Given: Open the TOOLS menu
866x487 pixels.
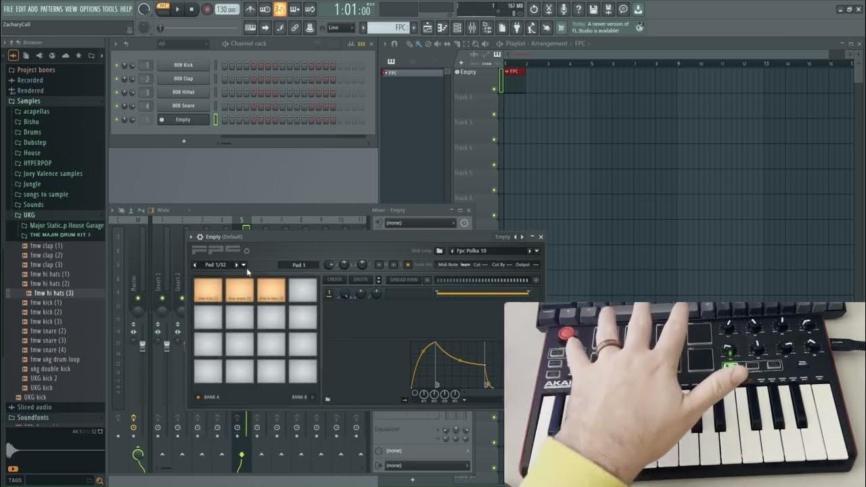Looking at the screenshot, I should (110, 9).
